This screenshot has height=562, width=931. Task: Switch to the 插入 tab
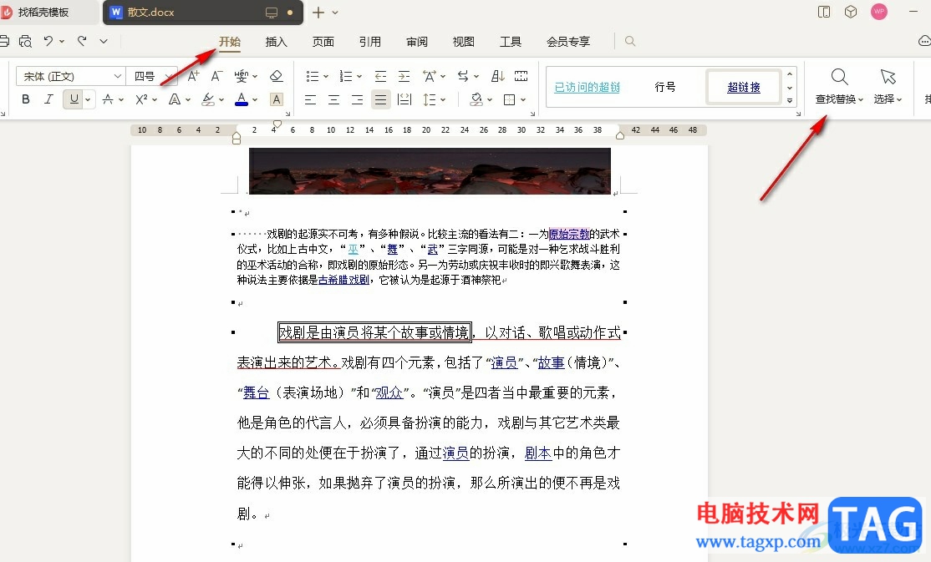pos(276,42)
